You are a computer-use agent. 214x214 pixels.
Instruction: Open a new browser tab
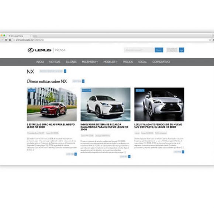click(35, 36)
